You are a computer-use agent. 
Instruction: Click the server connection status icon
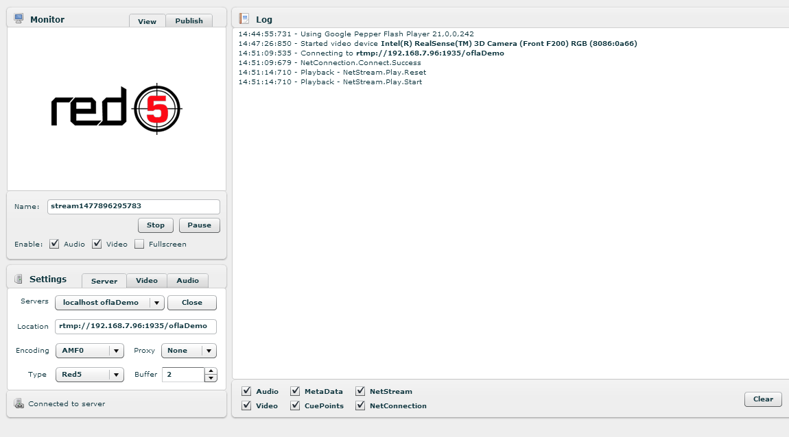pyautogui.click(x=19, y=403)
